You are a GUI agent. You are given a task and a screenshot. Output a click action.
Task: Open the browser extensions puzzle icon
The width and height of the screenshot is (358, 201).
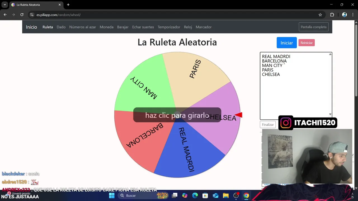(332, 15)
